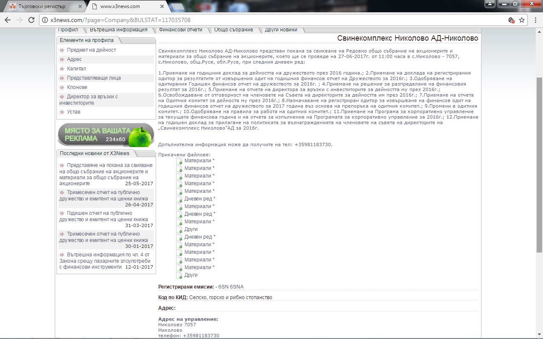The width and height of the screenshot is (543, 339).
Task: Click the blocked content icon in address bar
Action: click(x=511, y=20)
